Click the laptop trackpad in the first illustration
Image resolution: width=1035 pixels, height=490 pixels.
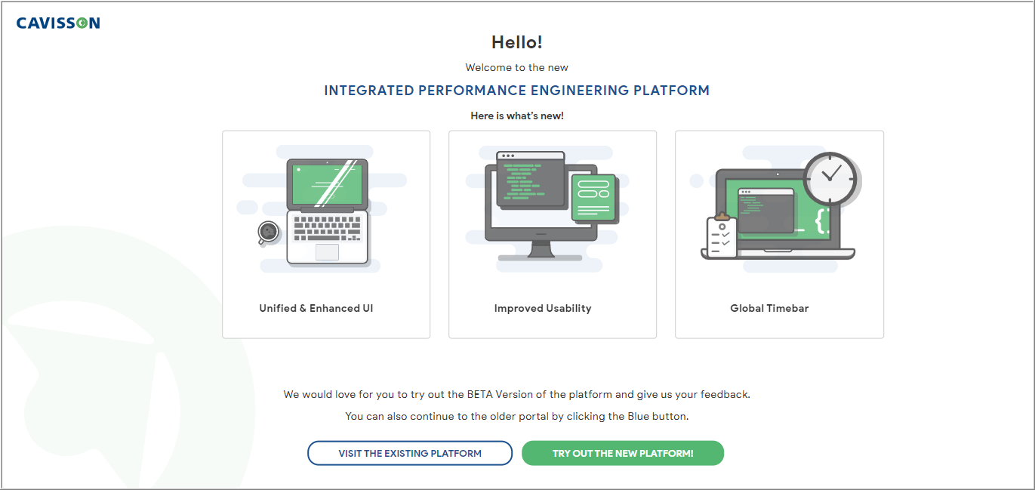click(x=327, y=251)
